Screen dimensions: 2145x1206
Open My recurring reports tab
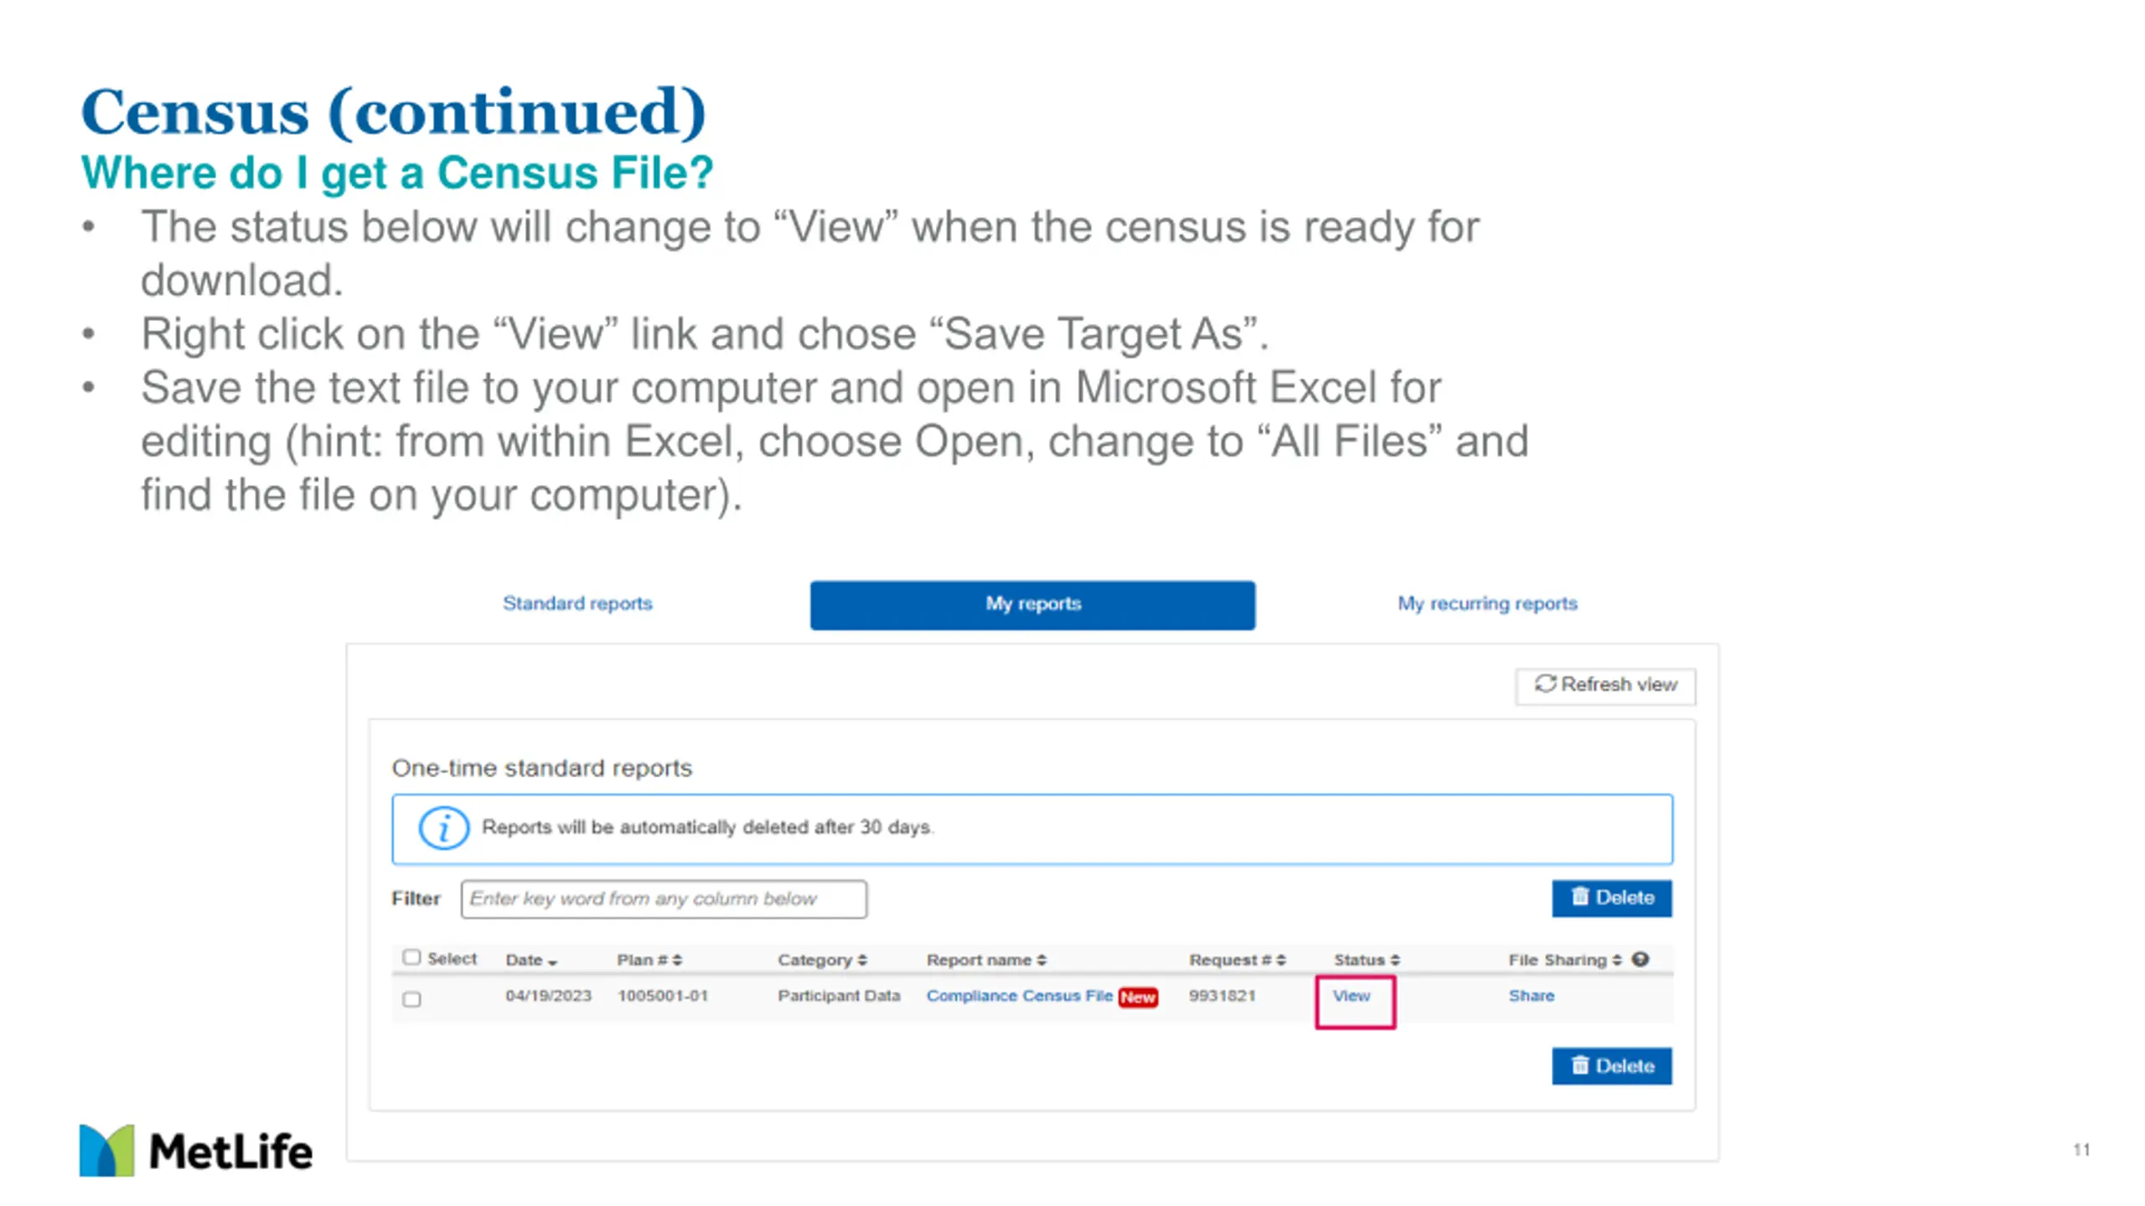1487,603
